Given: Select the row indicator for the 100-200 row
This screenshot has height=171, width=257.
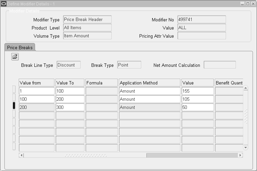Looking at the screenshot, I should tap(14, 97).
